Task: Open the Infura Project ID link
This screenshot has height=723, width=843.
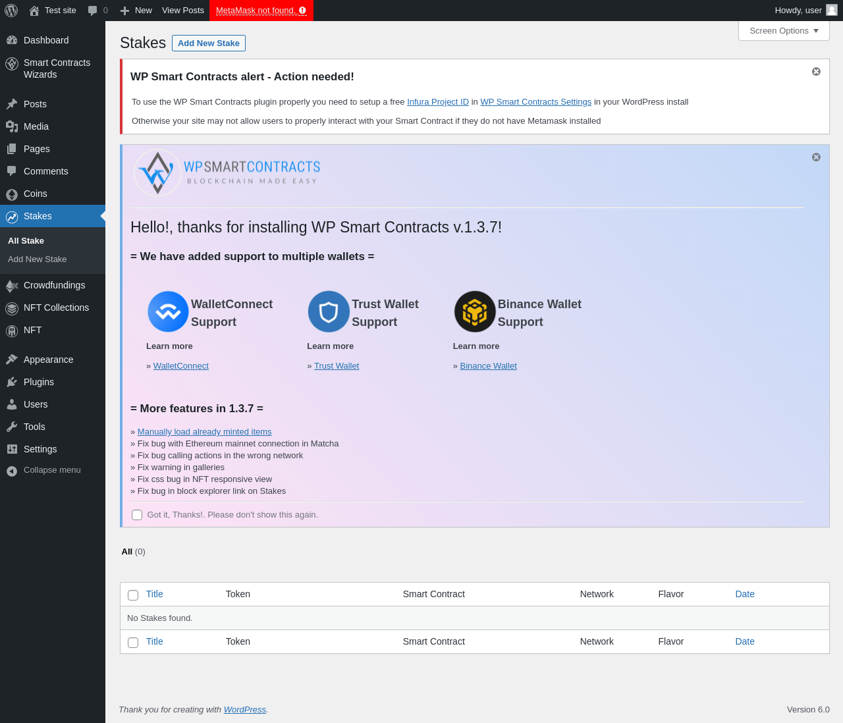Action: 438,102
